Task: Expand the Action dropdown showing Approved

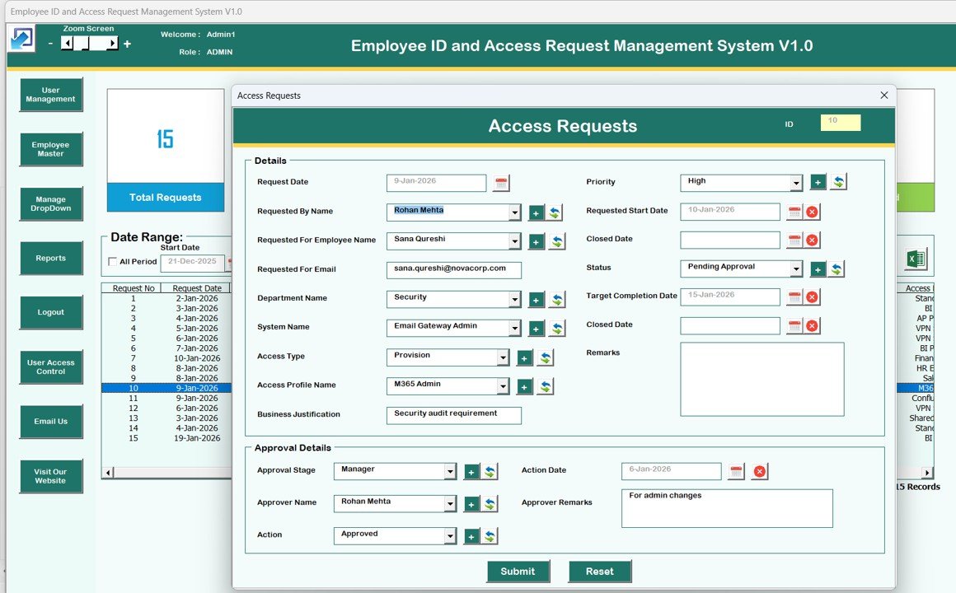Action: point(450,536)
